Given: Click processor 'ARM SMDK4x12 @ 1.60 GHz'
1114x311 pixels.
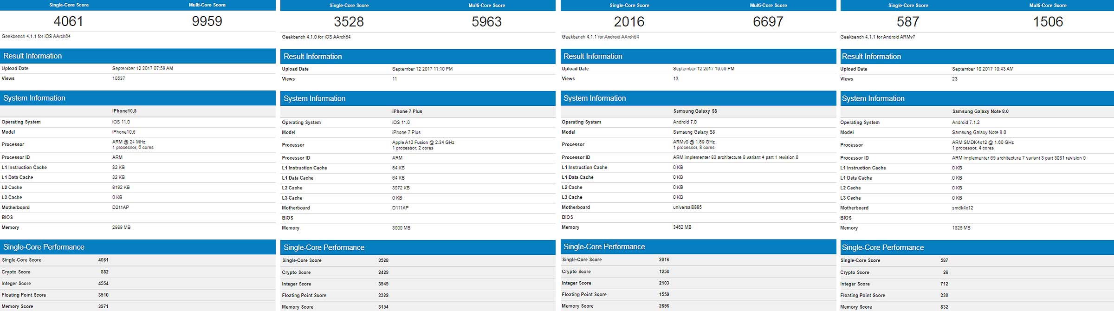Looking at the screenshot, I should click(x=983, y=143).
